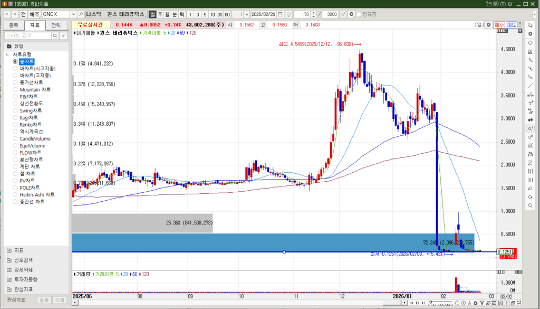
Task: Select the Renko차트 radio option
Action: tap(15, 125)
